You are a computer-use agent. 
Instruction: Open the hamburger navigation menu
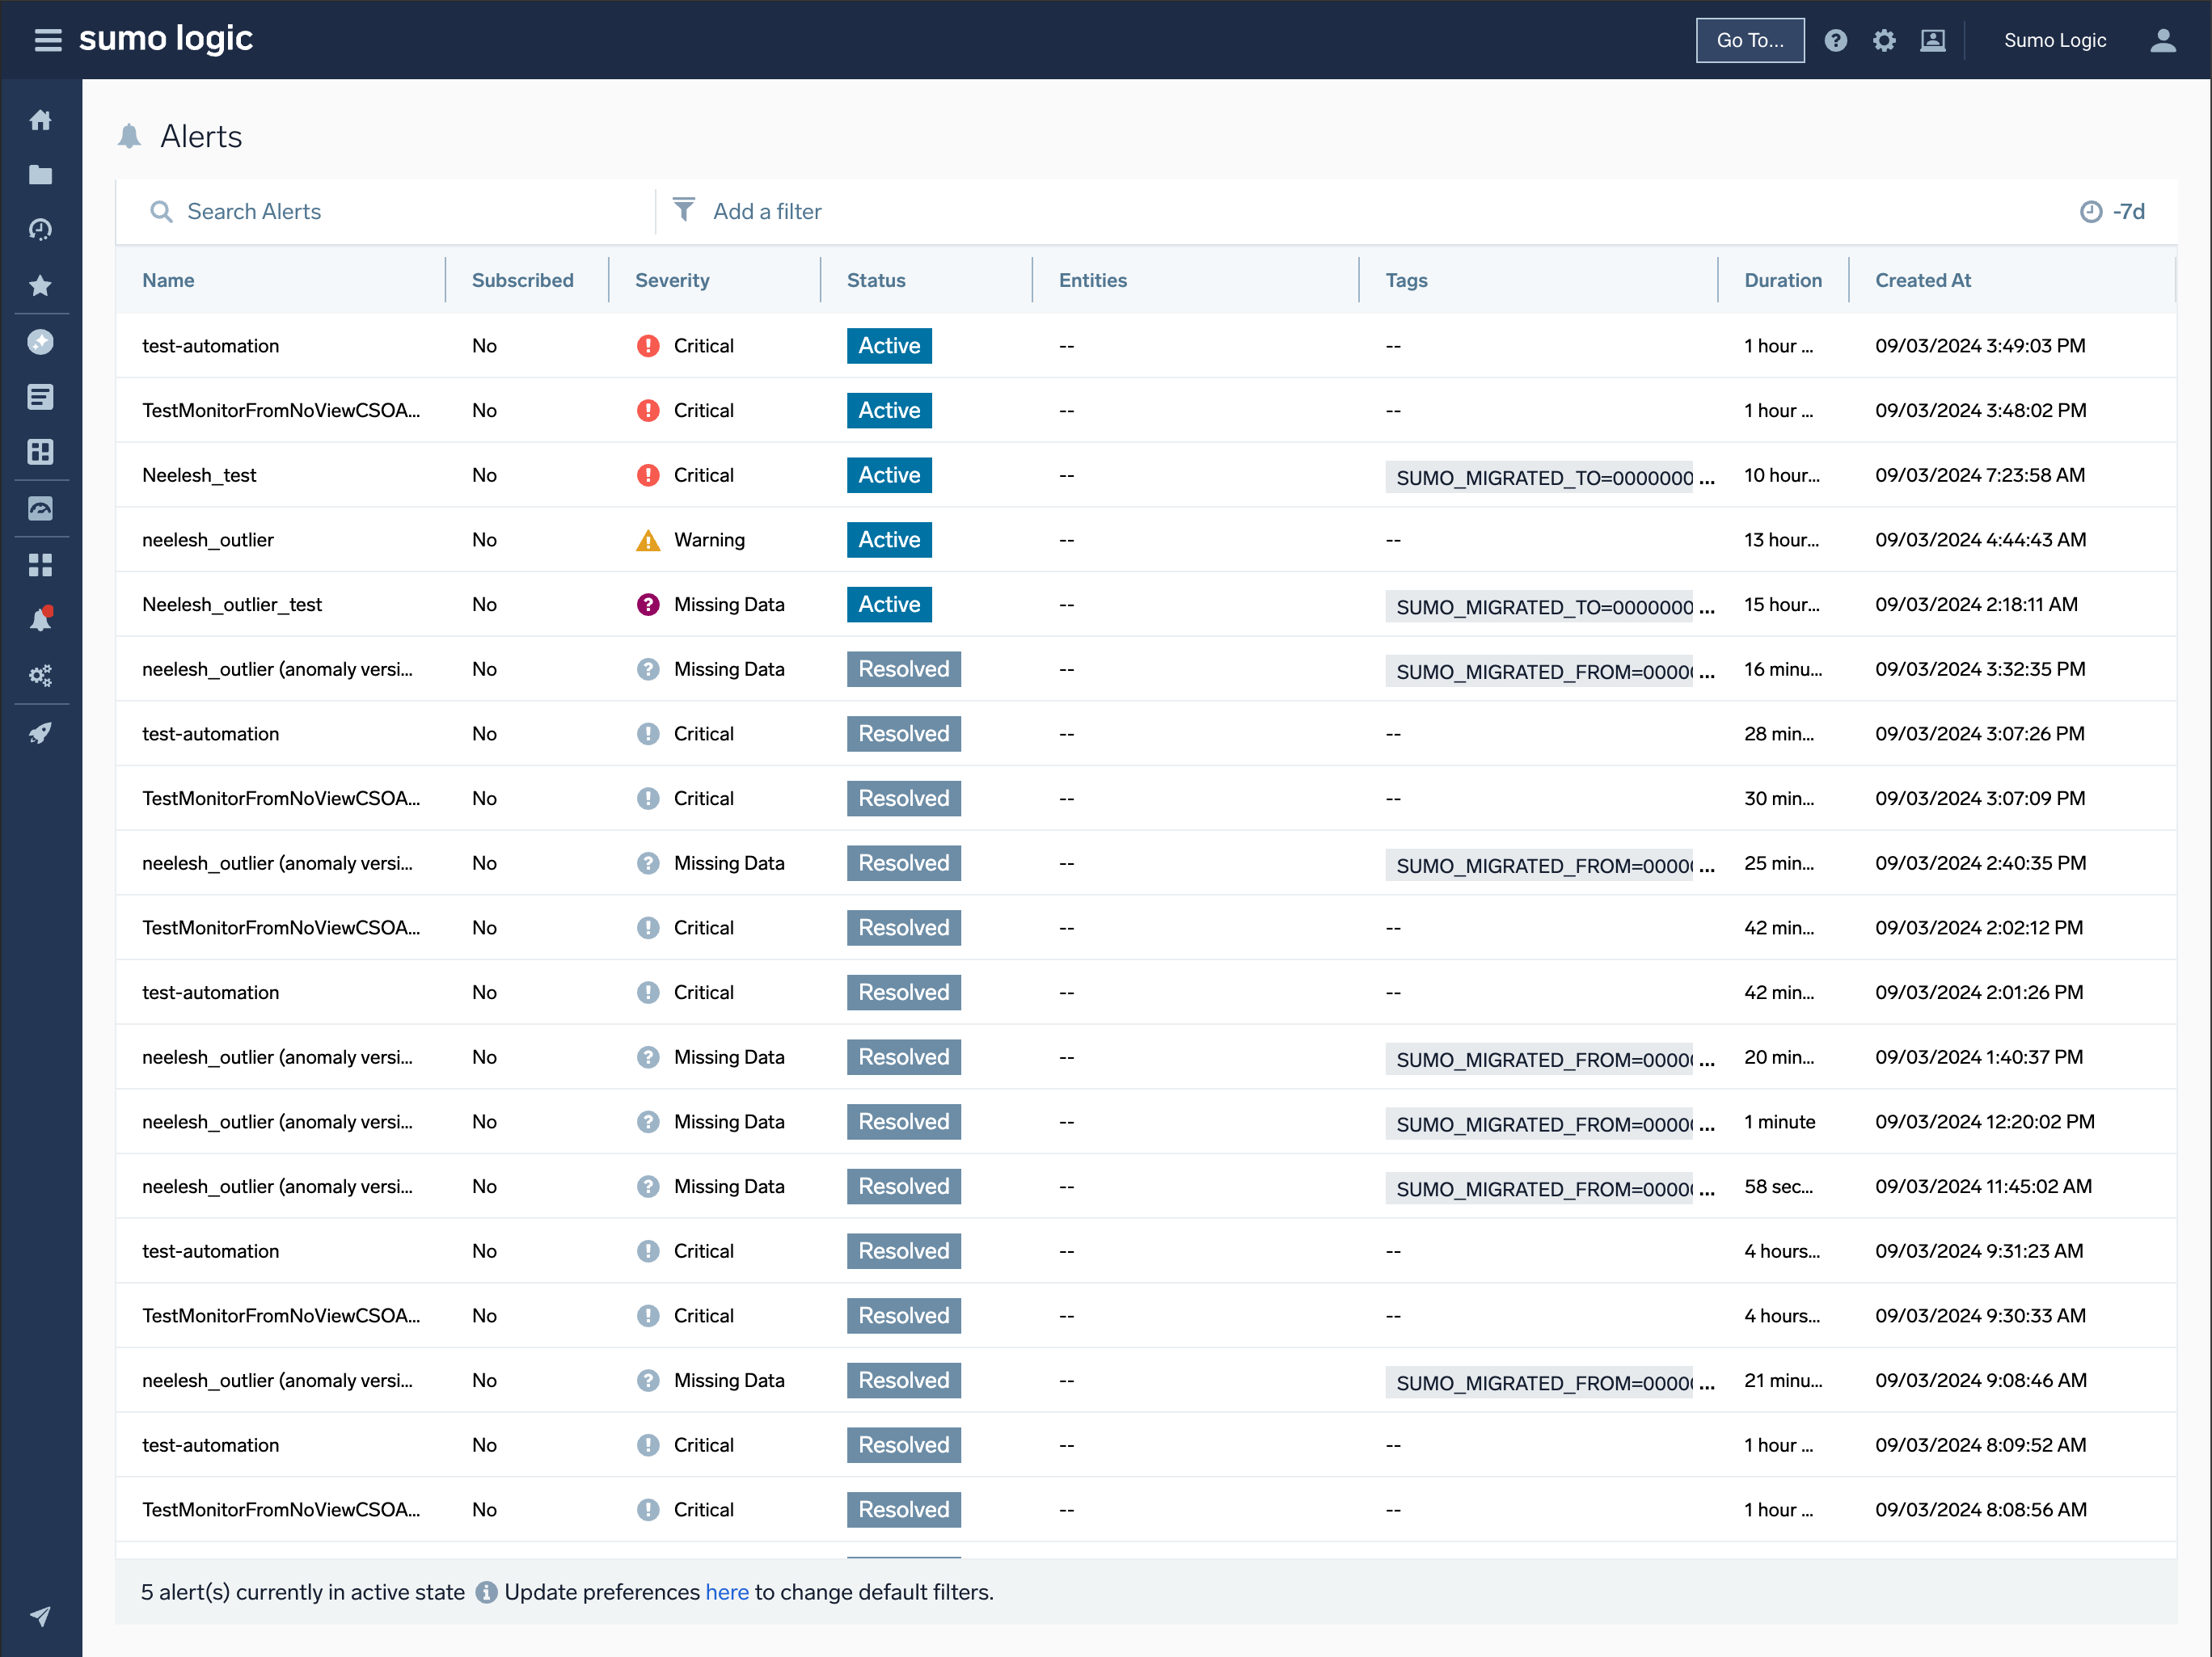coord(47,40)
